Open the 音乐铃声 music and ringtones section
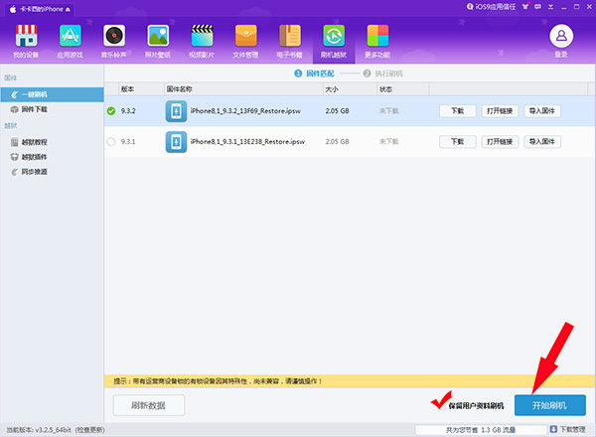This screenshot has width=596, height=437. [114, 41]
